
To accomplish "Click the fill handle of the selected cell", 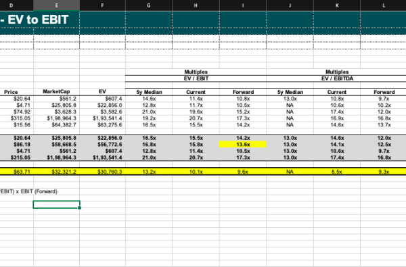I will tap(79, 208).
